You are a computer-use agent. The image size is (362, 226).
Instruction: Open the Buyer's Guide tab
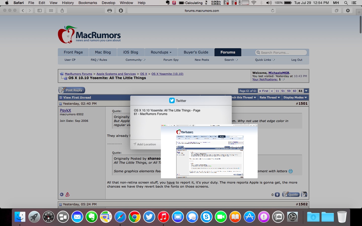click(196, 52)
